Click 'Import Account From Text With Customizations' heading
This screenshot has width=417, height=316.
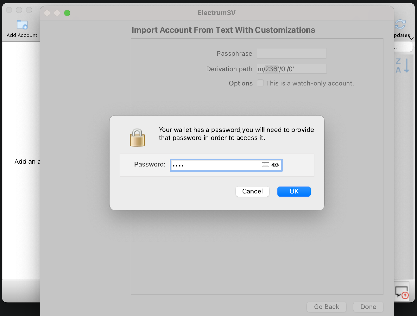pyautogui.click(x=223, y=30)
